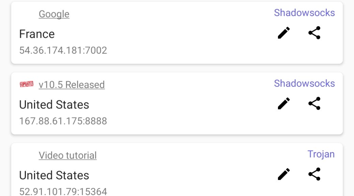
Task: Click the Shadowsocks label on France card
Action: (x=304, y=13)
